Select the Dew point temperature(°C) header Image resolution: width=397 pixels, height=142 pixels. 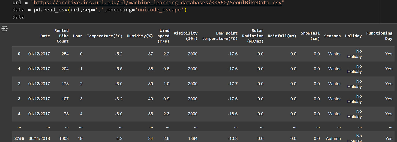(220, 36)
